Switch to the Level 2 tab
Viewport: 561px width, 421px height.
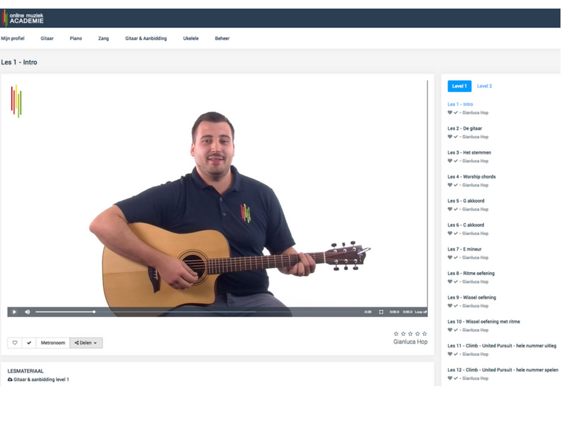(x=485, y=86)
